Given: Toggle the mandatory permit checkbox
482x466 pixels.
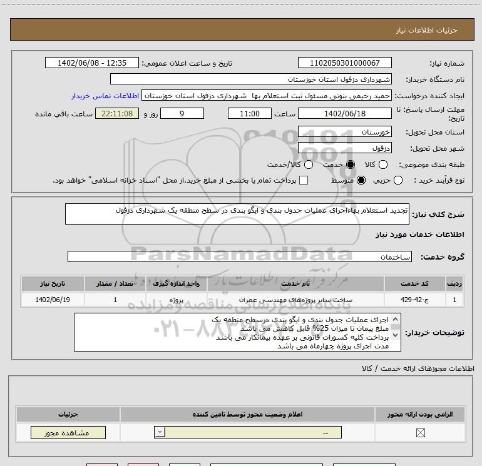Looking at the screenshot, I should click(420, 433).
